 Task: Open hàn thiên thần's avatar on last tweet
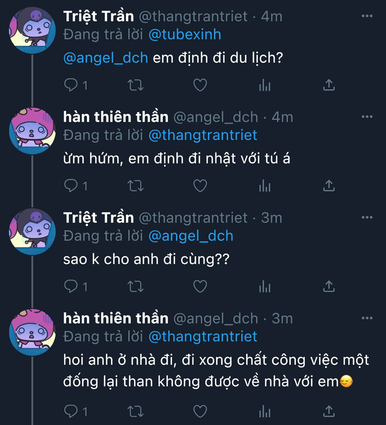click(32, 332)
